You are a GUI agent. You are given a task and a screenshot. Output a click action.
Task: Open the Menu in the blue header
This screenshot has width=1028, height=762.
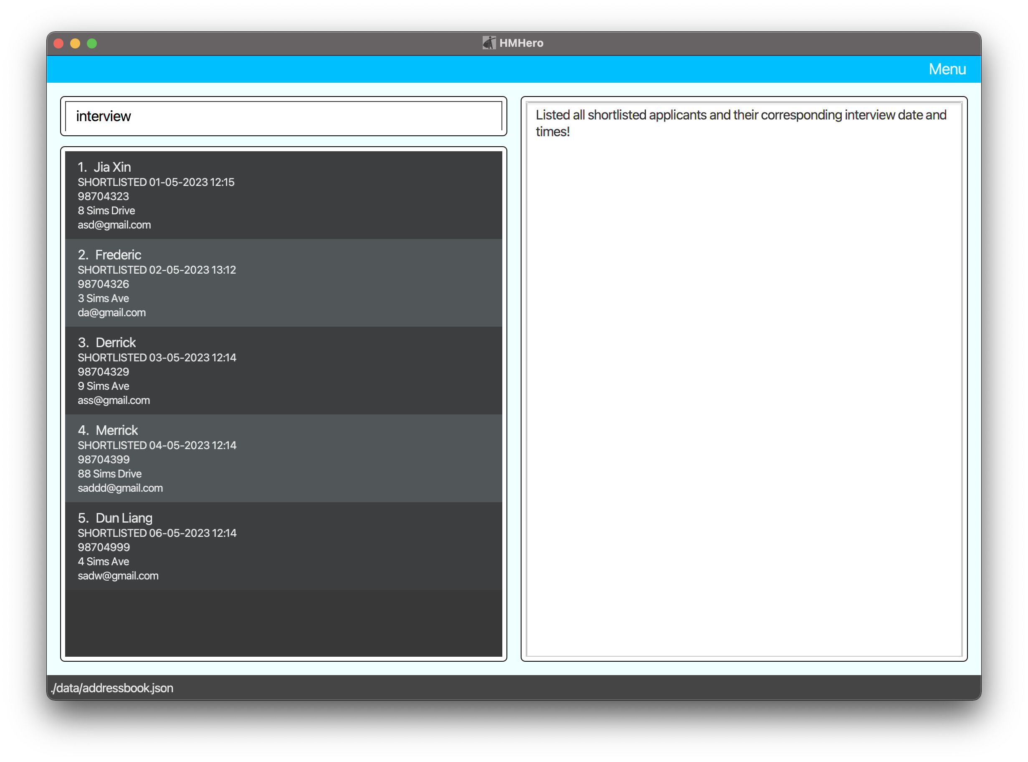(947, 69)
